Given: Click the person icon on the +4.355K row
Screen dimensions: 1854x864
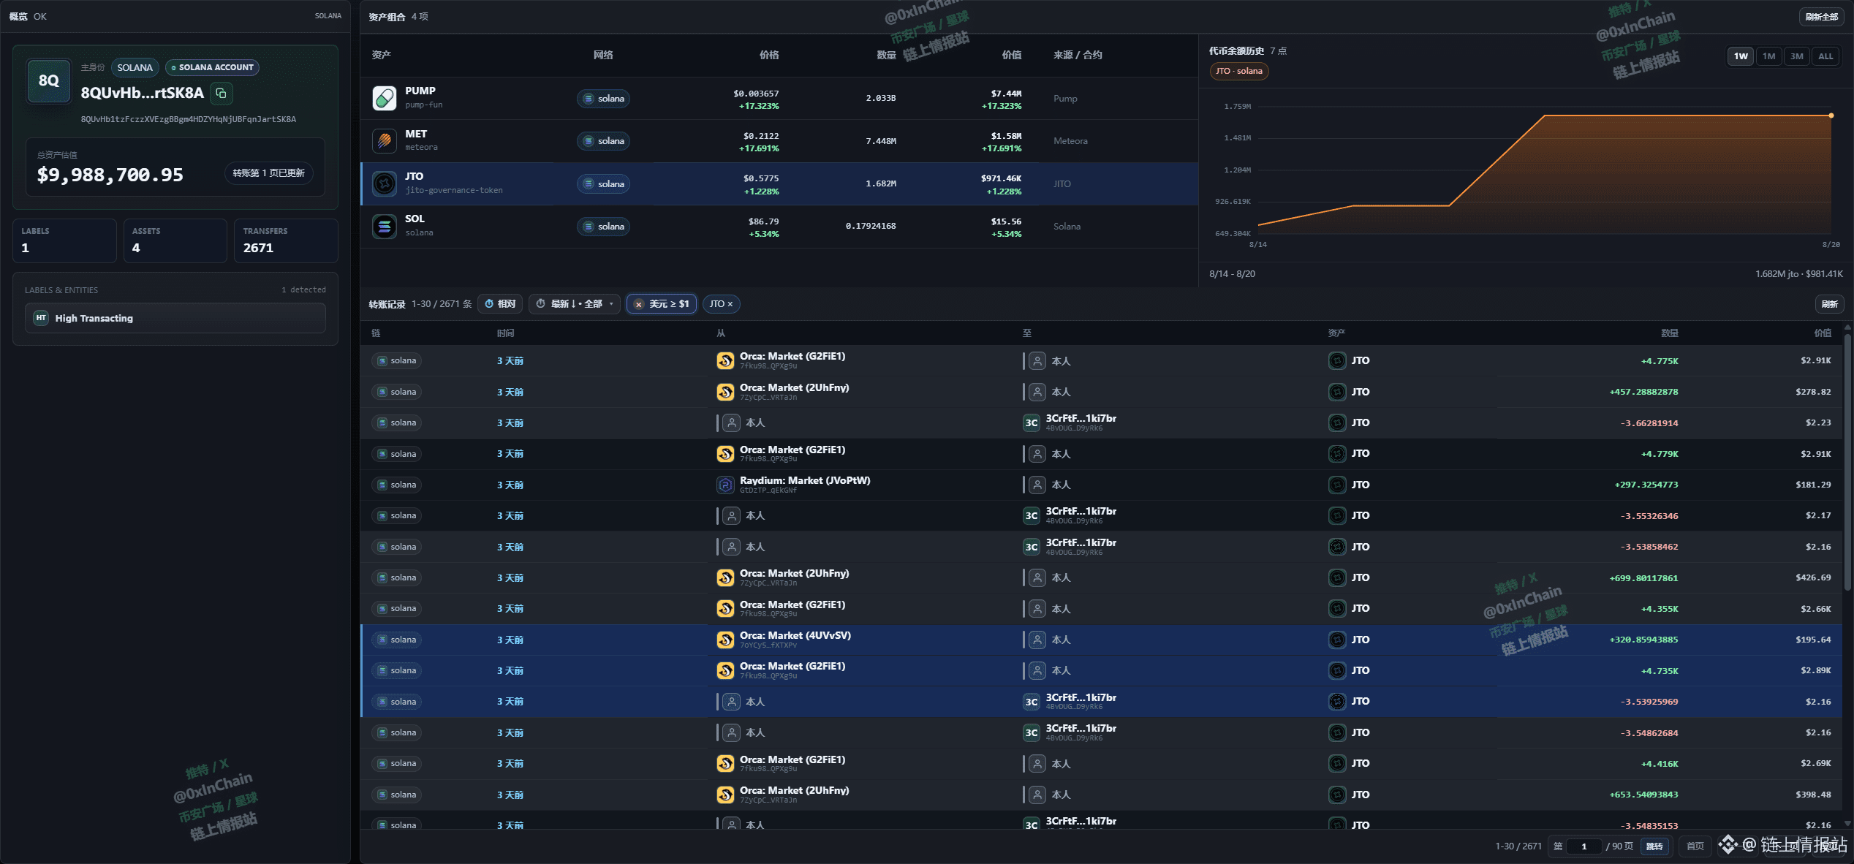Looking at the screenshot, I should (1037, 609).
